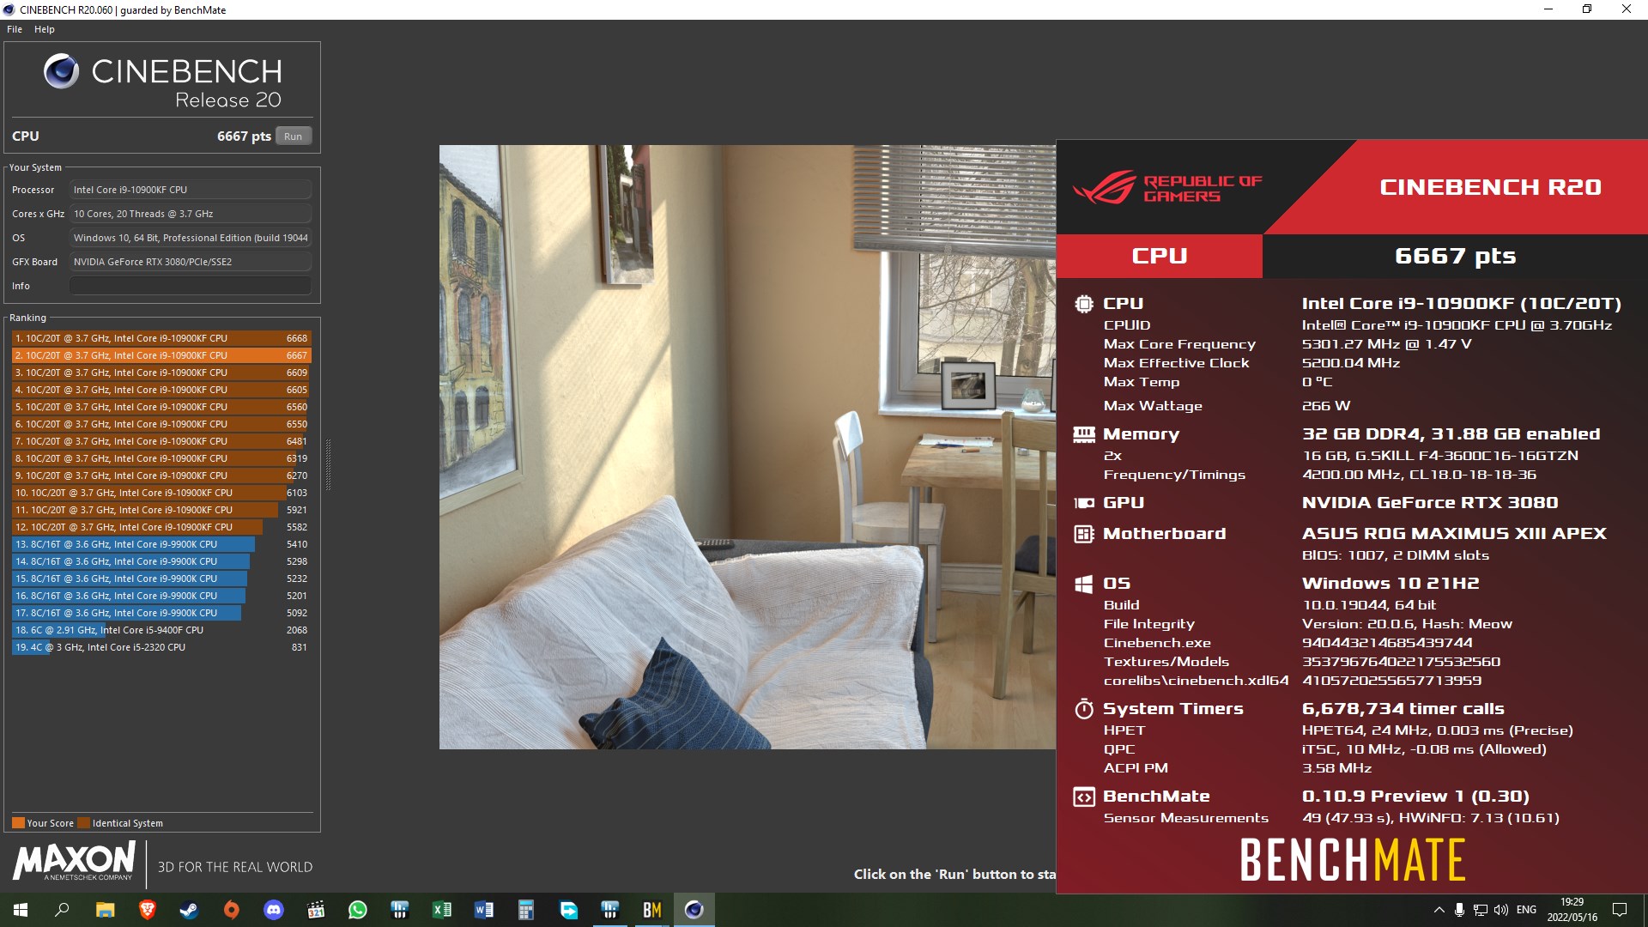Viewport: 1648px width, 927px height.
Task: Click the Identical System legend swatch
Action: [x=83, y=823]
